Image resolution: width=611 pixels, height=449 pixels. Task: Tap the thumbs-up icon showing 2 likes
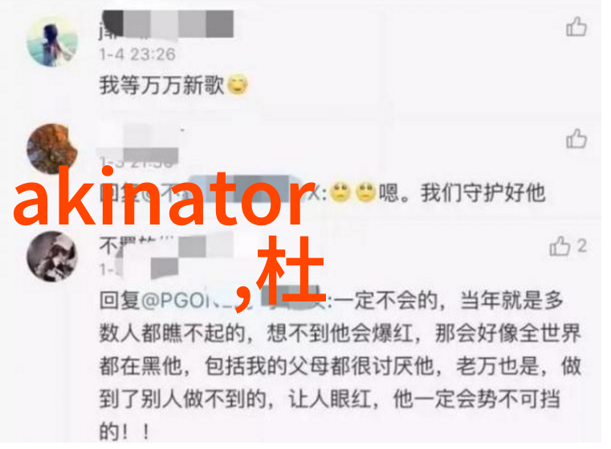tap(560, 246)
